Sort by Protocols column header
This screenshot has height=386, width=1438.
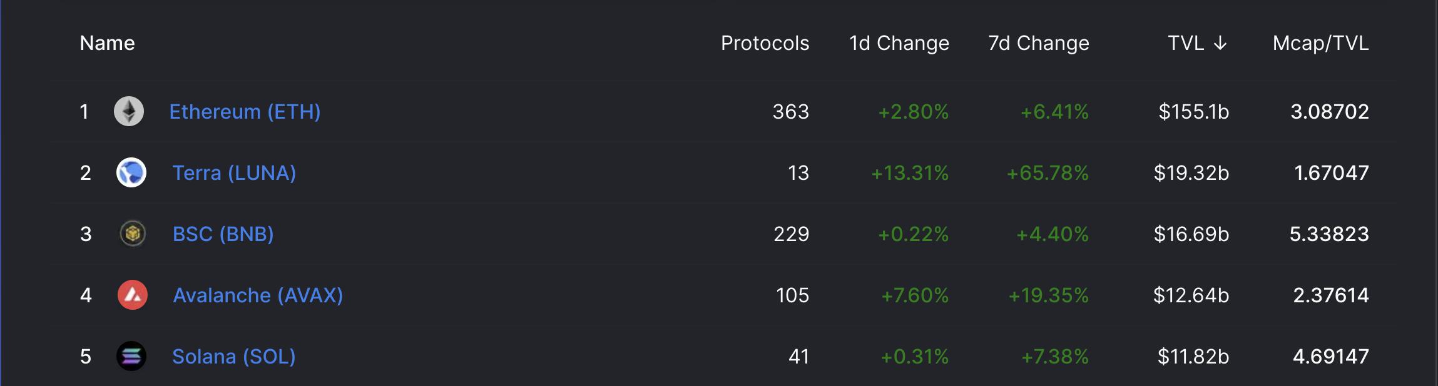click(x=765, y=43)
